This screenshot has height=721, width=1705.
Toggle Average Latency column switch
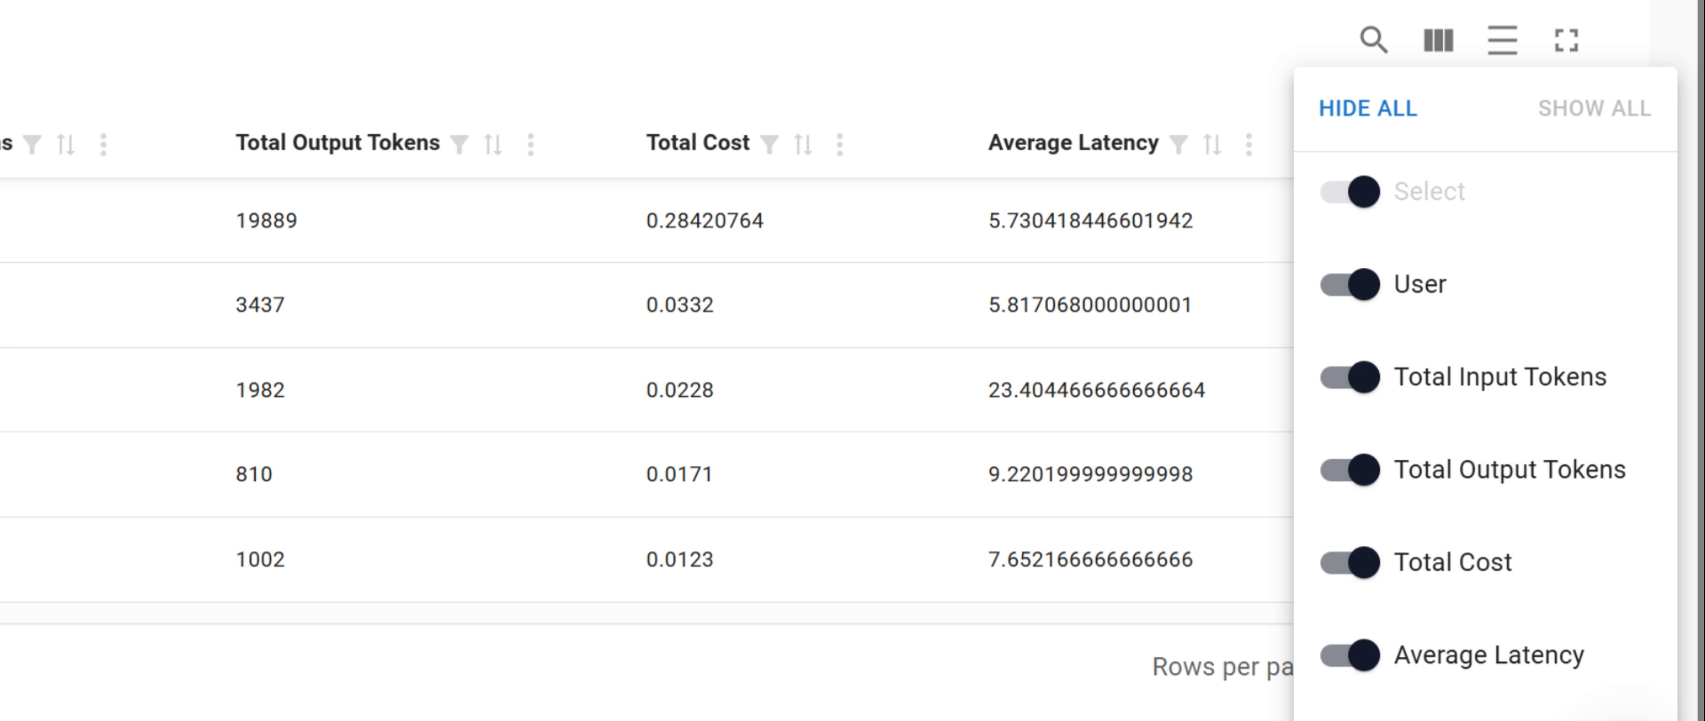coord(1350,655)
